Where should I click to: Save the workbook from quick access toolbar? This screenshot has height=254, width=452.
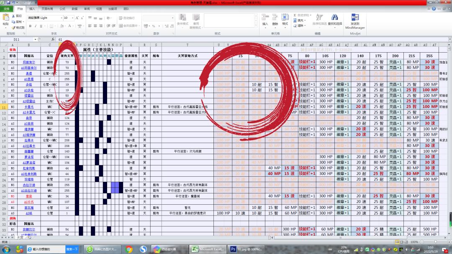click(8, 3)
